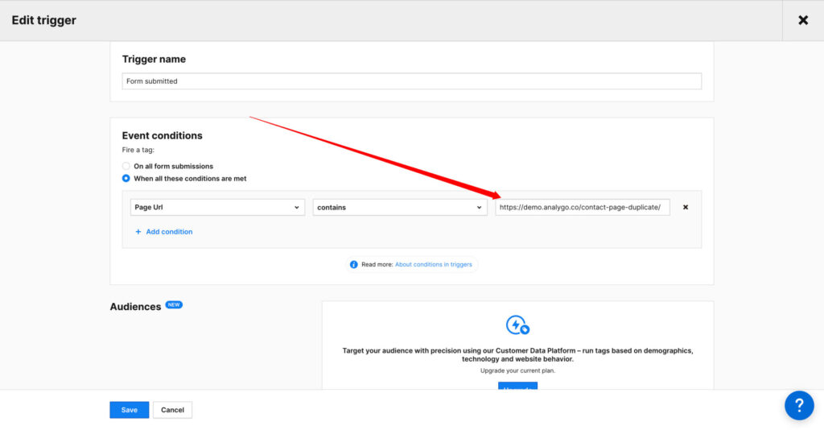
Task: Focus the Trigger name input field
Action: tap(411, 81)
